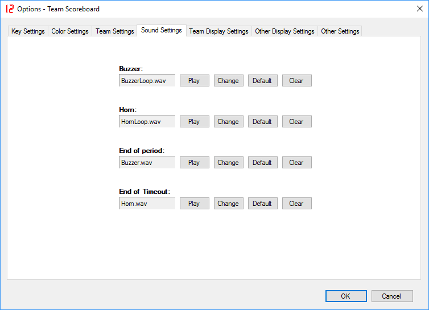Click the HornLoop.wav filename field
This screenshot has height=310, width=429.
(147, 122)
